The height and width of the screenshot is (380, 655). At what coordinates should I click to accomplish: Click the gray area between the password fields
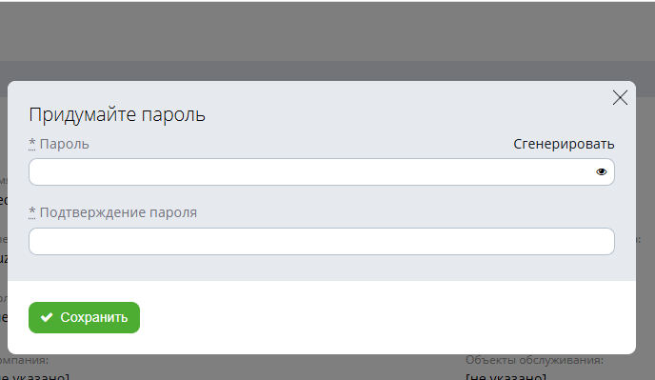pos(321,199)
